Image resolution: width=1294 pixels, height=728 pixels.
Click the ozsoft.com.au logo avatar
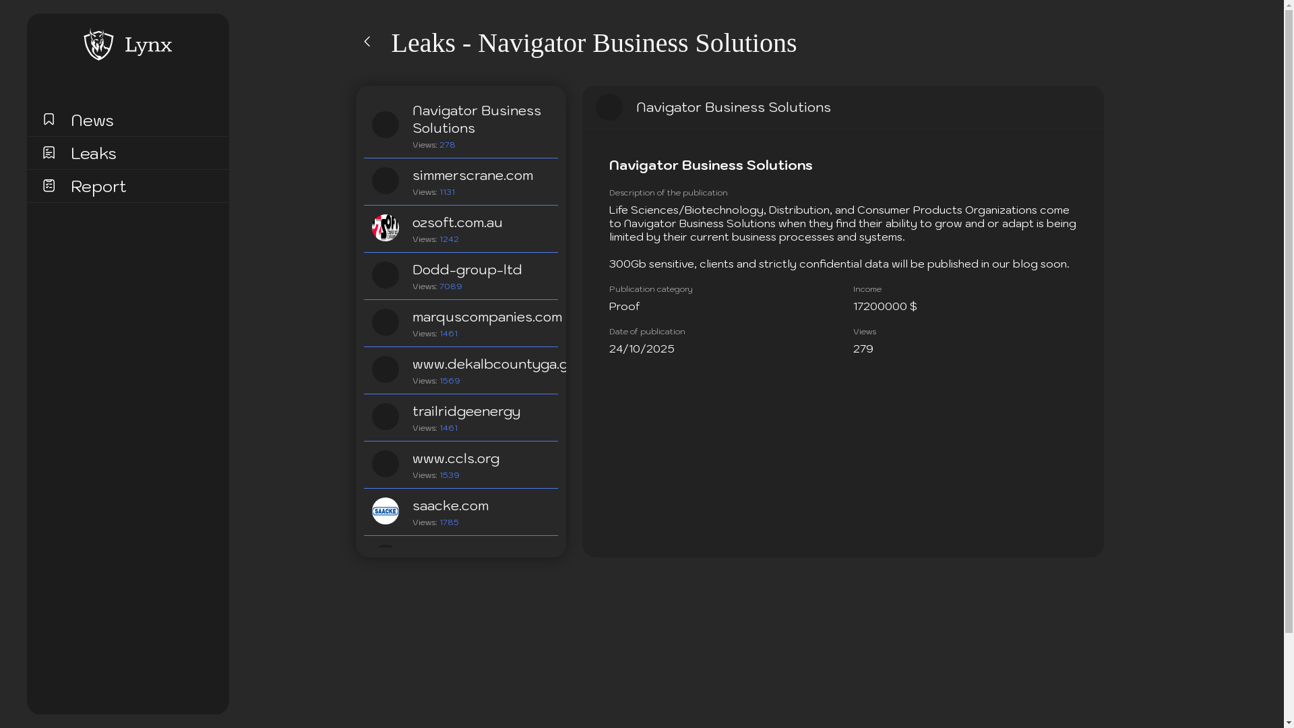pos(386,228)
